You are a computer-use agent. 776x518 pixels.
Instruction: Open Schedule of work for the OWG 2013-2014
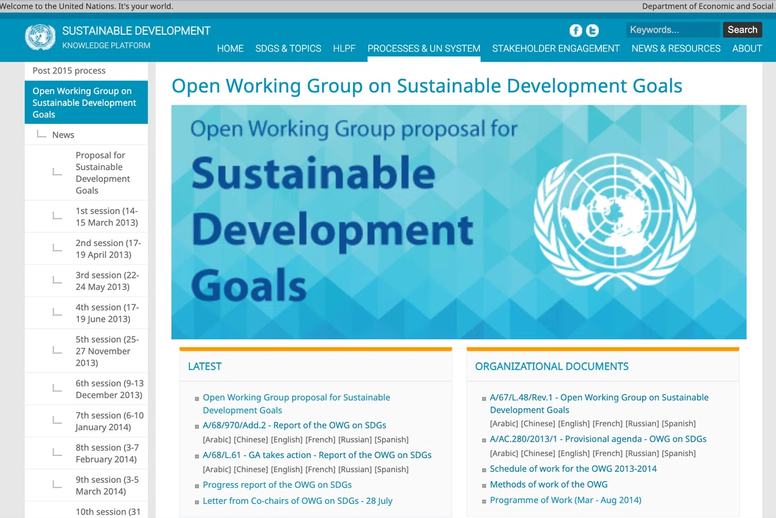(573, 469)
